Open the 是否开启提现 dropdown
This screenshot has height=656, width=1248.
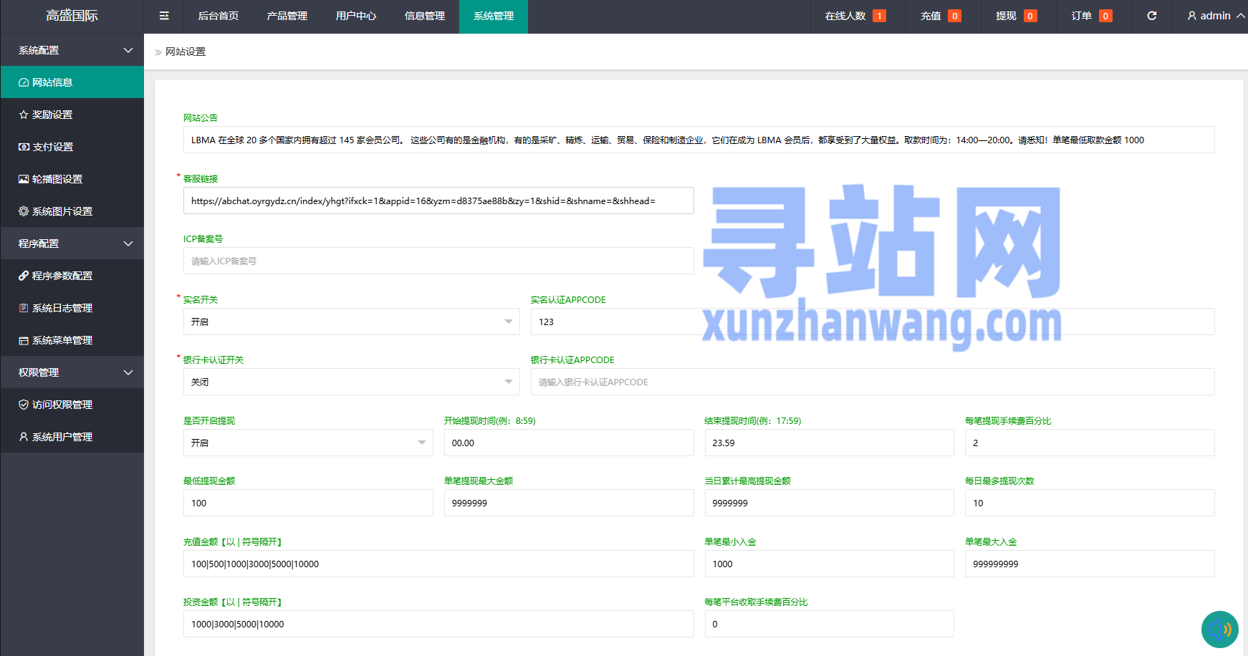(x=307, y=443)
